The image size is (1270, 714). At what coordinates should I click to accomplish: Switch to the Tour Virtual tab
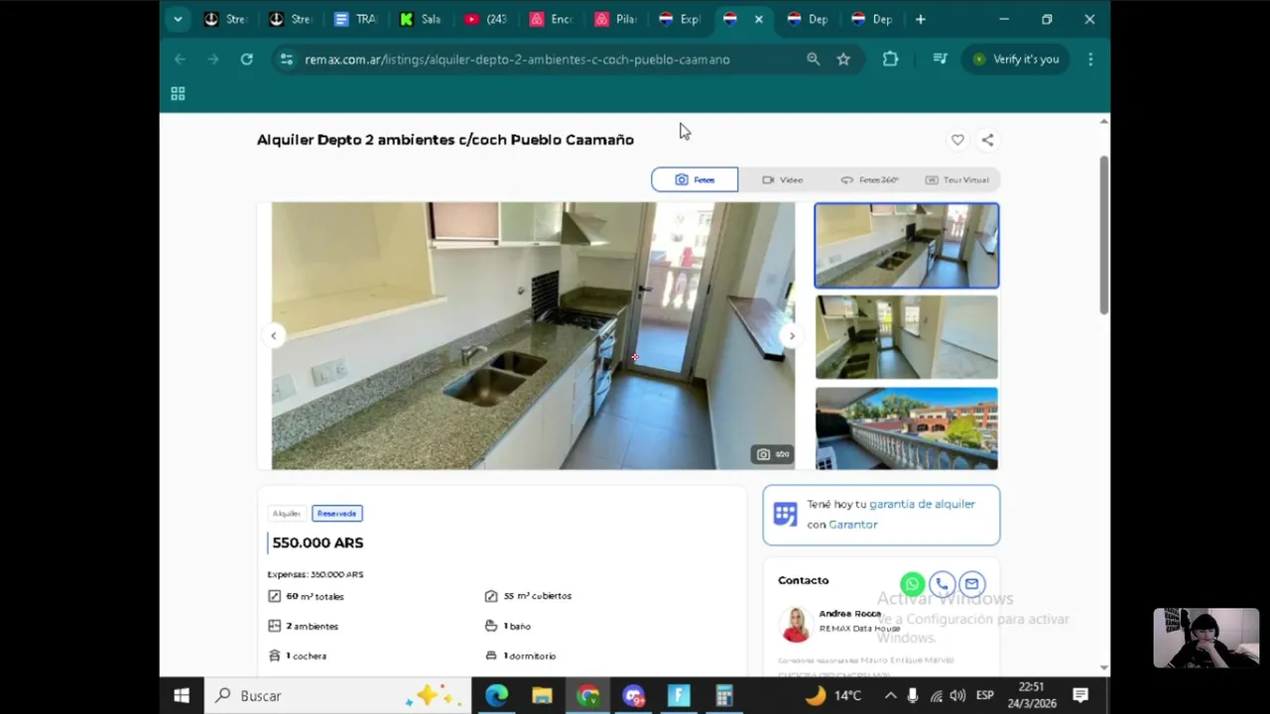pyautogui.click(x=956, y=179)
